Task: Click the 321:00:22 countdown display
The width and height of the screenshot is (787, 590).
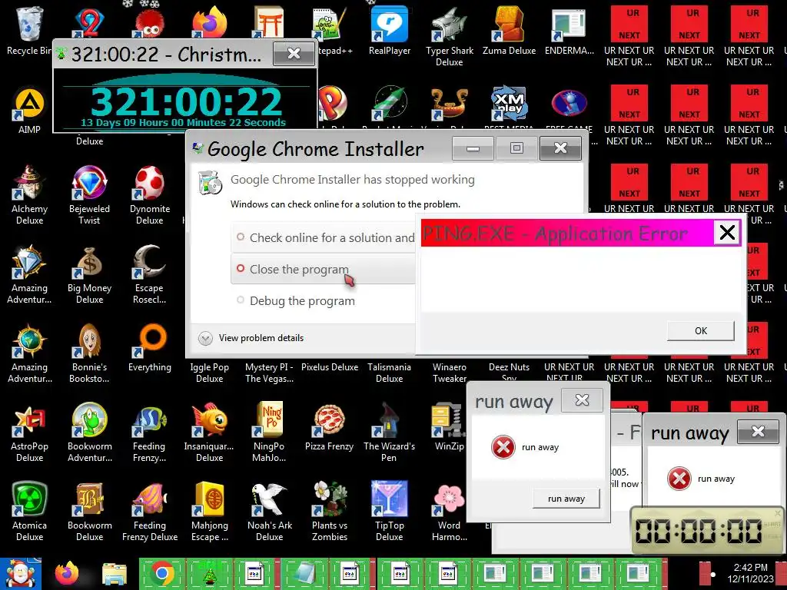Action: pyautogui.click(x=186, y=102)
